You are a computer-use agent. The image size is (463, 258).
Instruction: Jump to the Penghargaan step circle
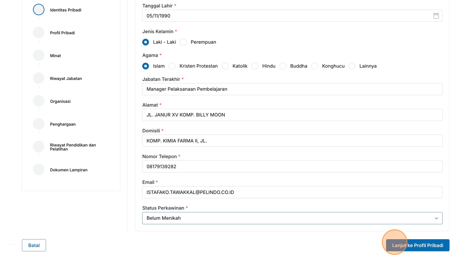tap(39, 124)
